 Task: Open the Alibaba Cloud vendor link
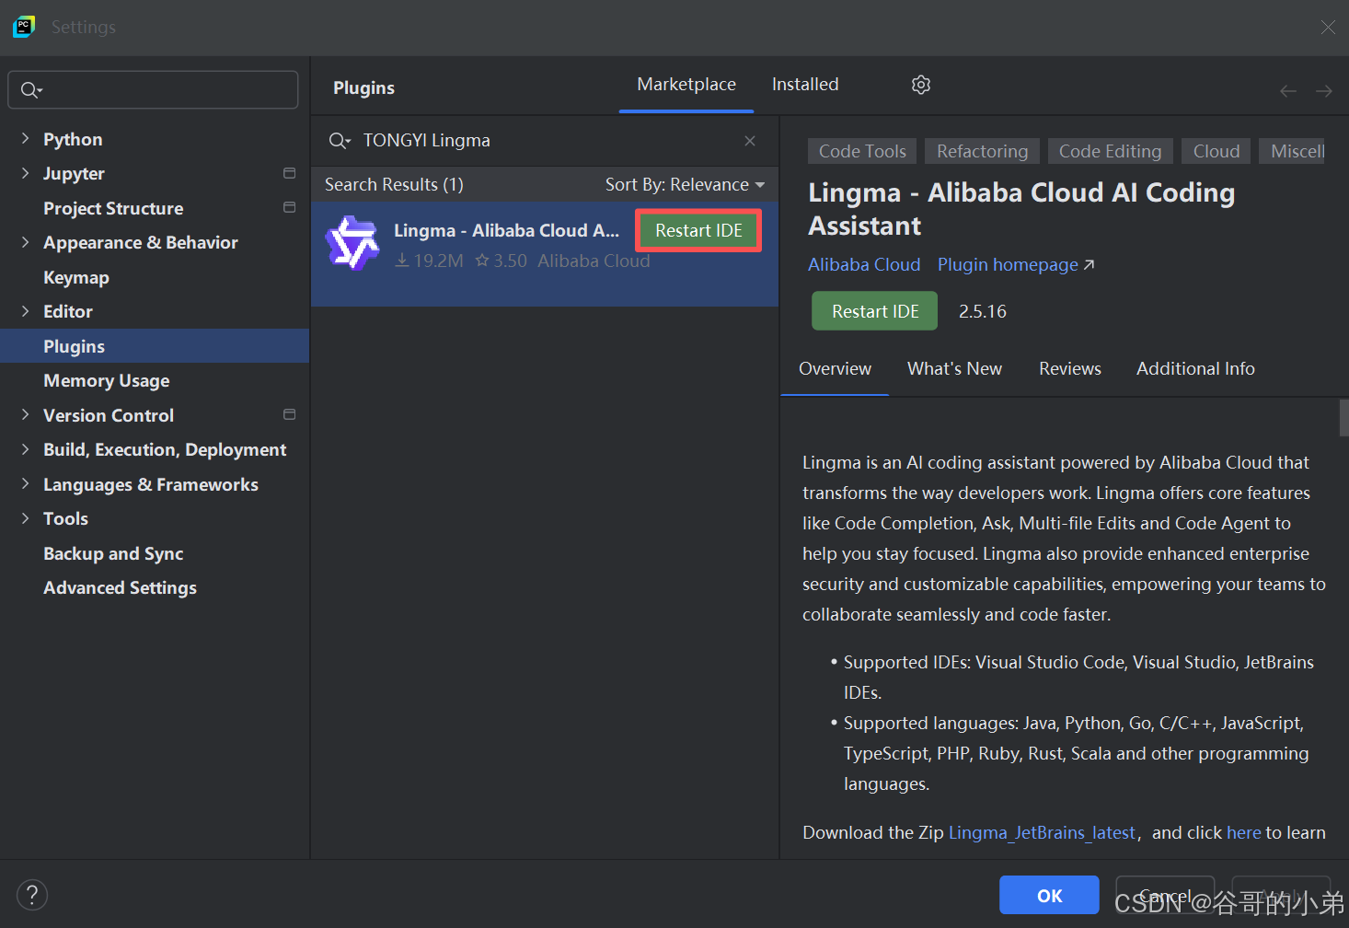click(864, 264)
